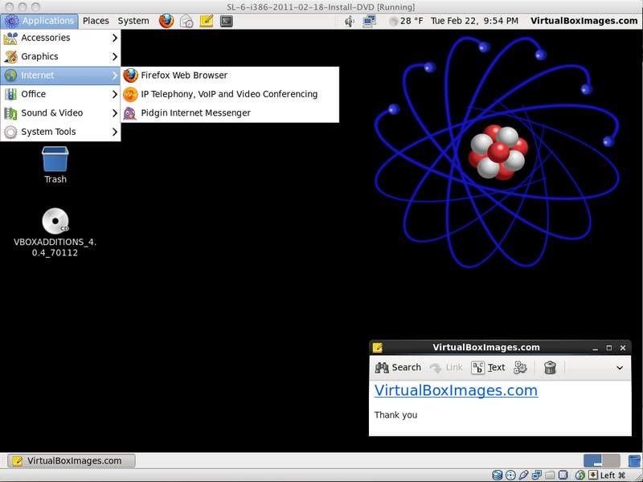Expand the Graphics submenu
The image size is (643, 482).
pyautogui.click(x=61, y=56)
